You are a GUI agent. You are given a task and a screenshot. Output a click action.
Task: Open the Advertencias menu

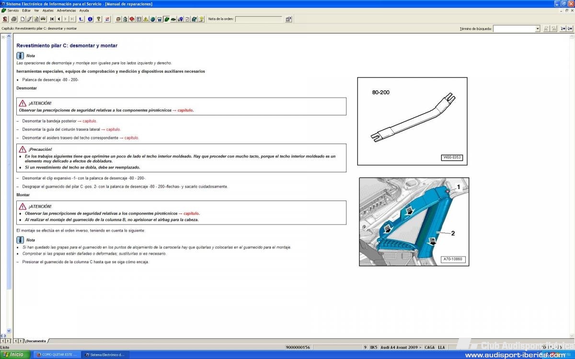pyautogui.click(x=66, y=10)
